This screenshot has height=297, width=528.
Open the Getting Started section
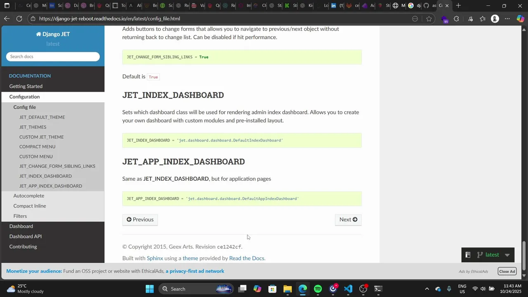[x=26, y=86]
